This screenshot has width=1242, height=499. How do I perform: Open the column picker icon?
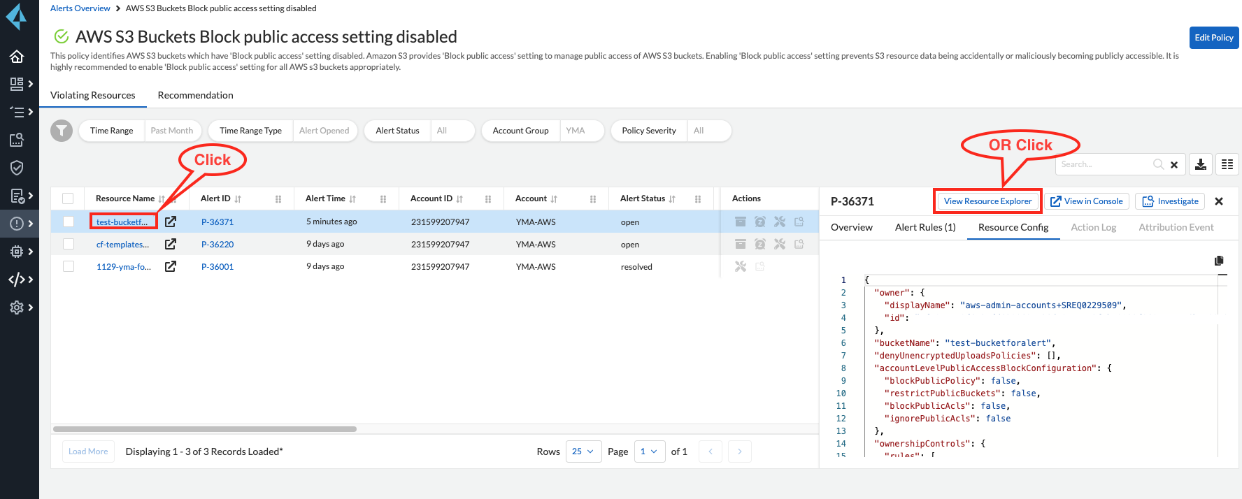pyautogui.click(x=1227, y=164)
